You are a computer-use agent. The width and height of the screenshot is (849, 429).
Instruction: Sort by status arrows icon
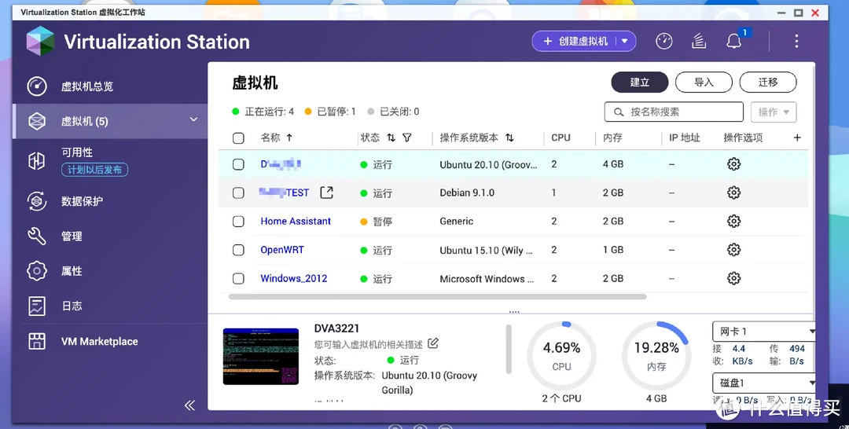click(391, 138)
